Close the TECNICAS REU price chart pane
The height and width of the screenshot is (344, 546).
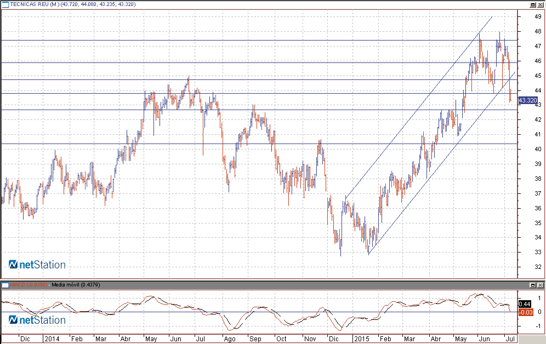pos(541,4)
